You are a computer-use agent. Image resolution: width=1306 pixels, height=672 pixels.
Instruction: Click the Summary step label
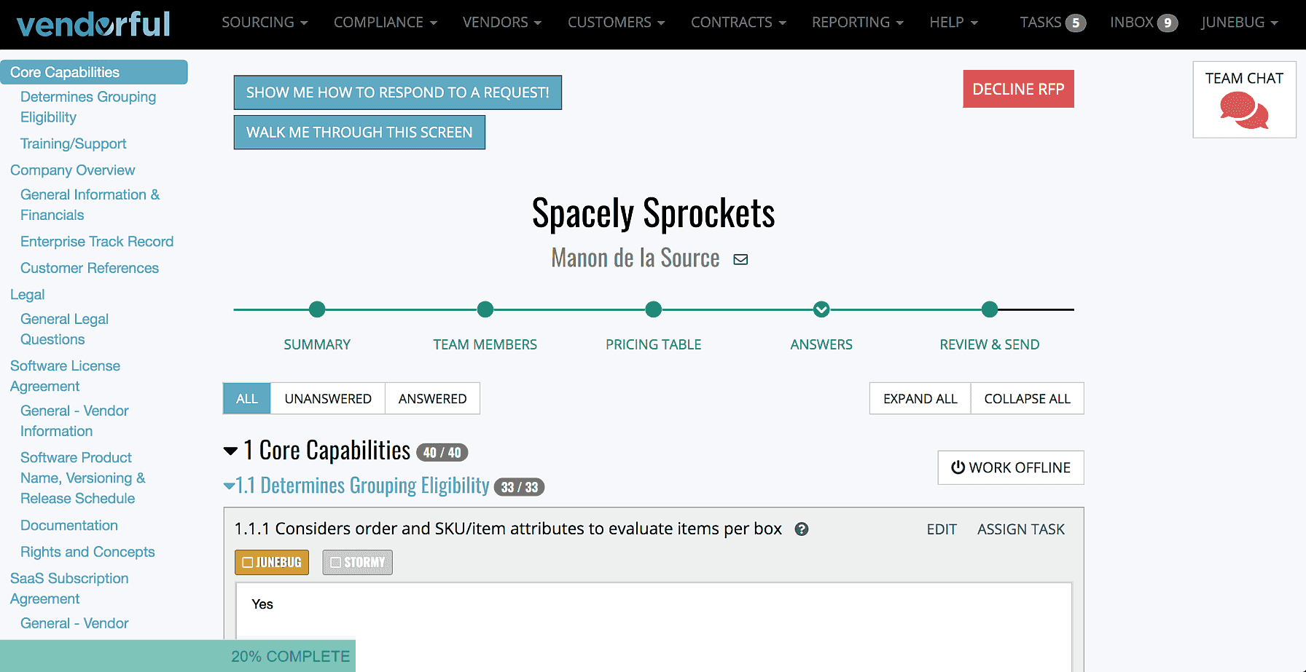point(317,344)
